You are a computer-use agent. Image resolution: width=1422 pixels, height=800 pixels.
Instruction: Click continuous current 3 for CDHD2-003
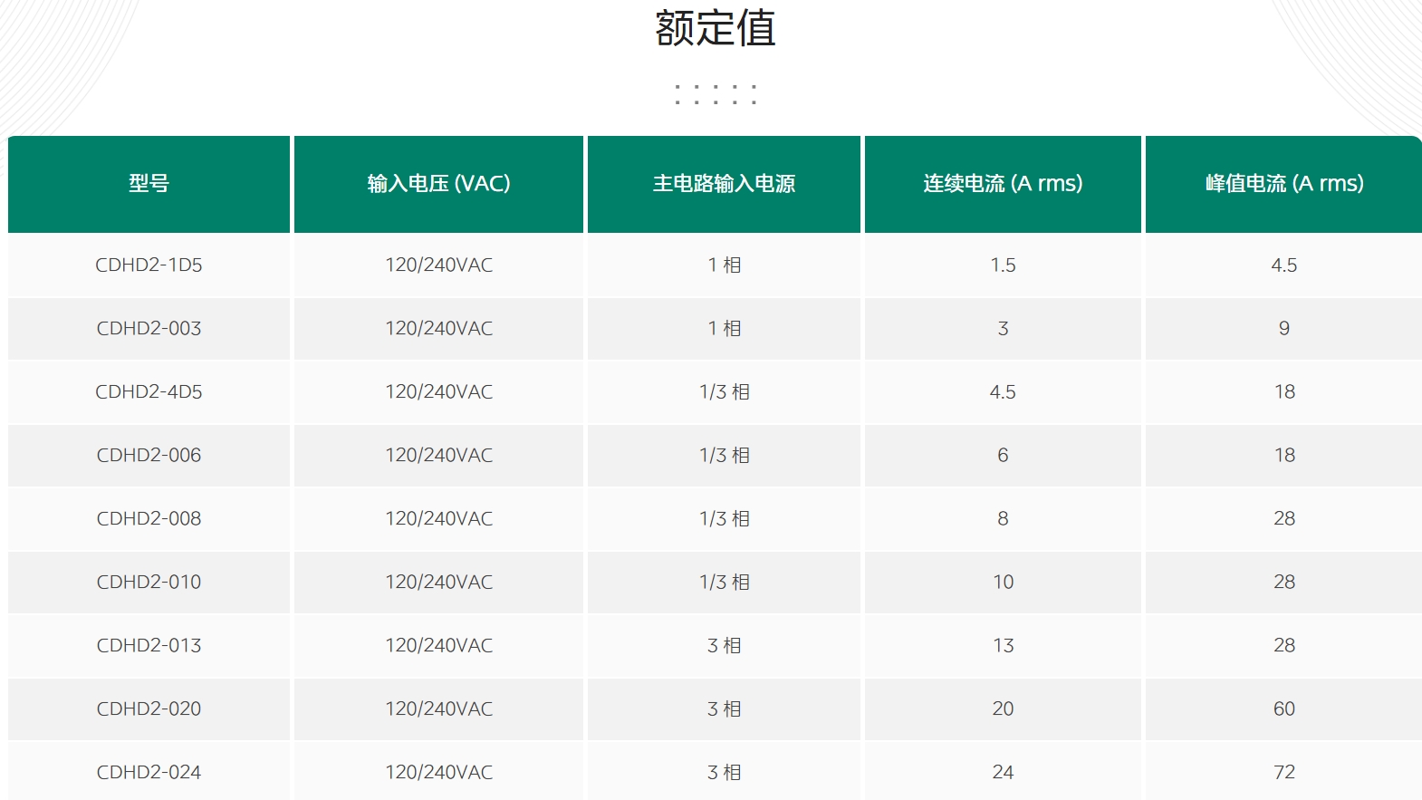(1003, 329)
